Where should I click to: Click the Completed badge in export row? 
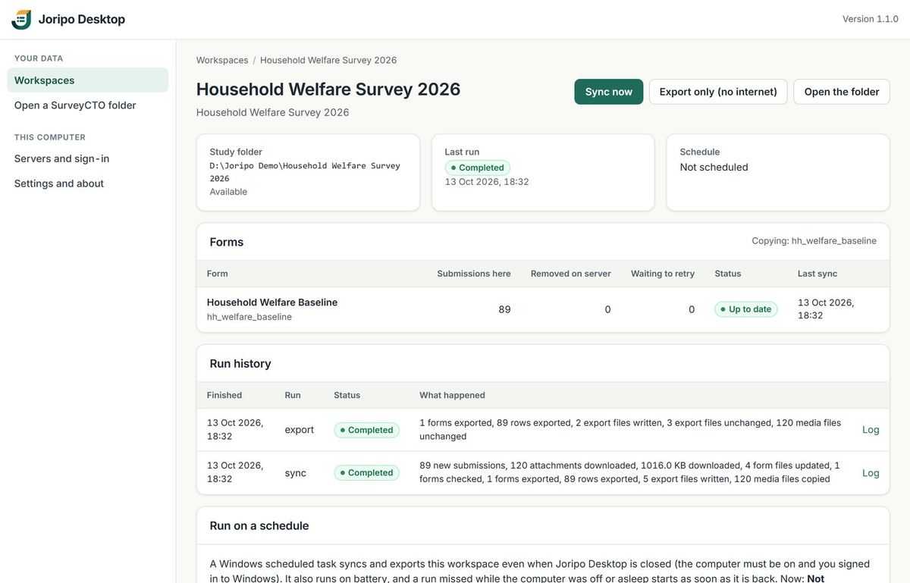[x=367, y=430]
